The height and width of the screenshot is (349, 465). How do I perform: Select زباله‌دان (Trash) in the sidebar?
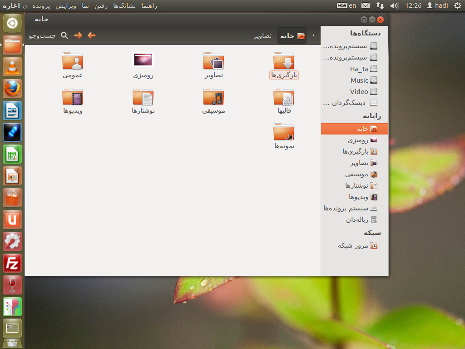click(x=361, y=220)
